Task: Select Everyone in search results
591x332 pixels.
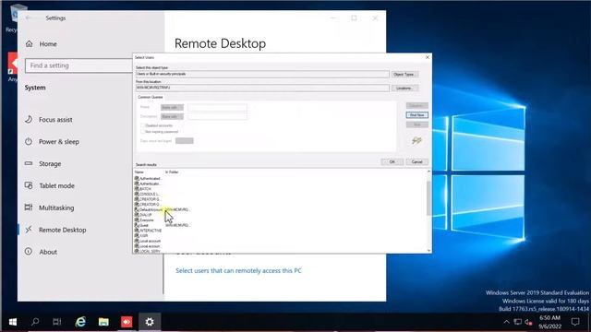Action: (x=146, y=220)
